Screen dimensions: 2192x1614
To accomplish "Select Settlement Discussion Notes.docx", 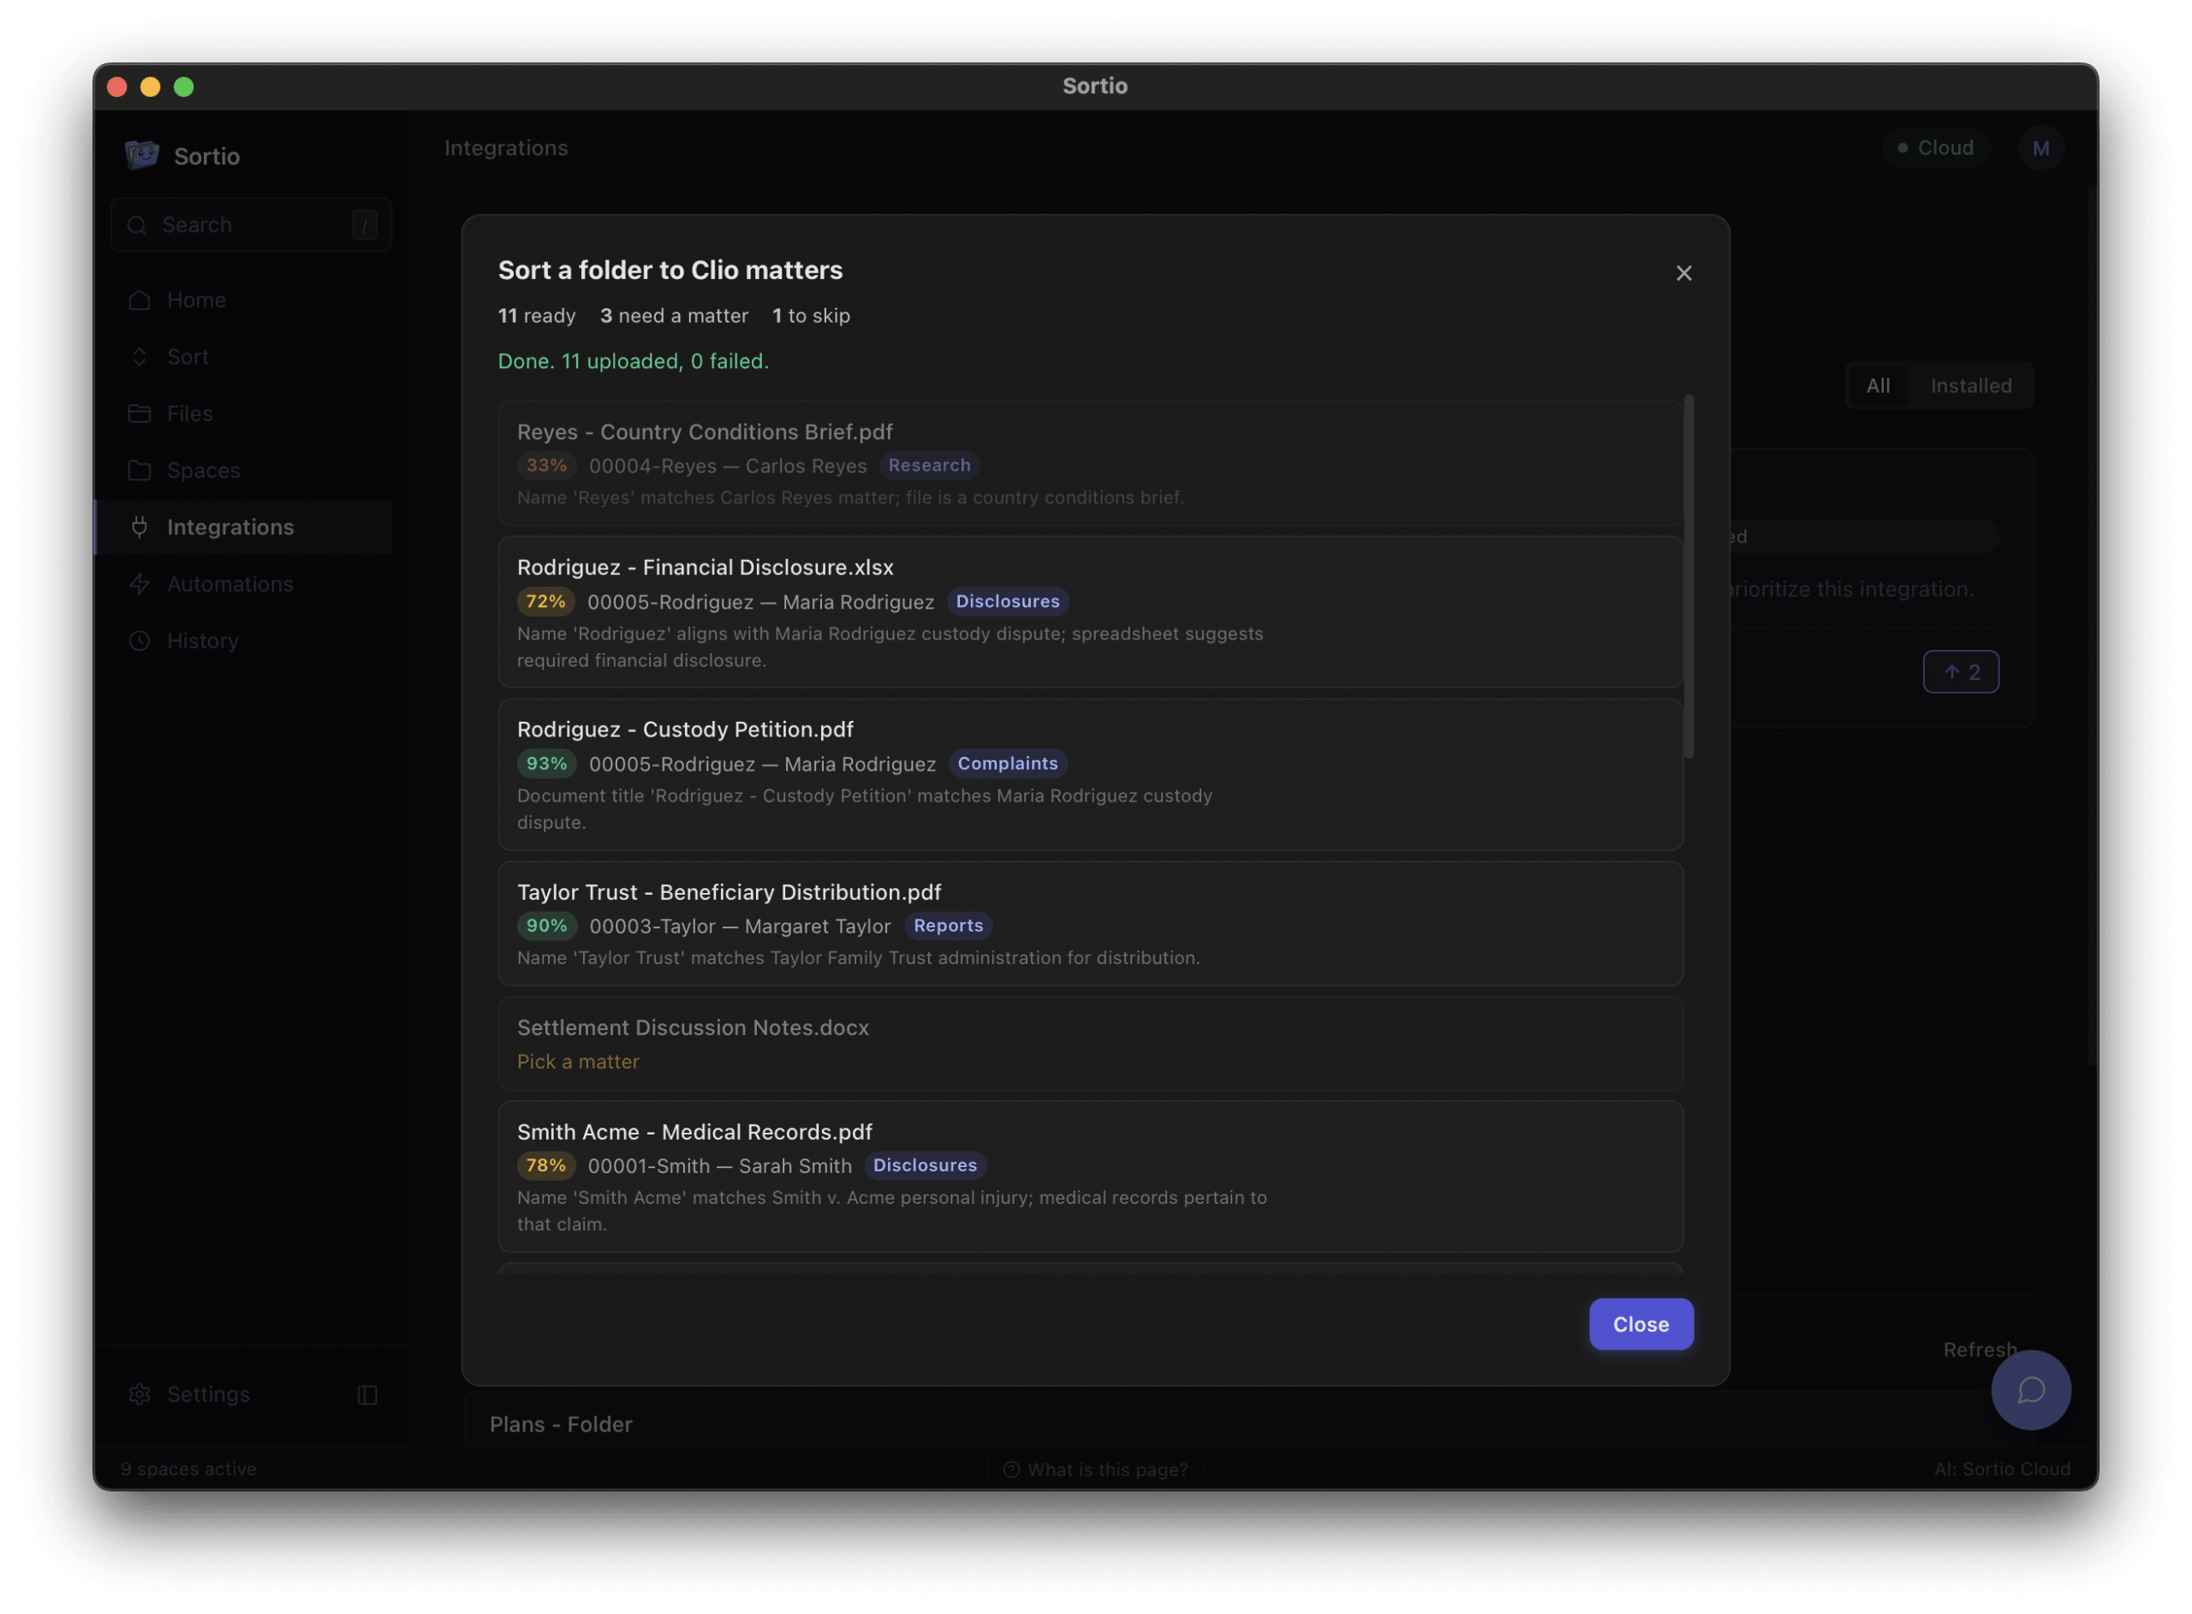I will 1090,1044.
